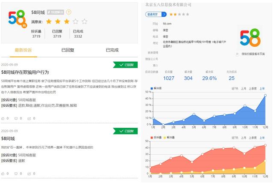
Task: Switch to the 已回复 tab
Action: point(68,50)
